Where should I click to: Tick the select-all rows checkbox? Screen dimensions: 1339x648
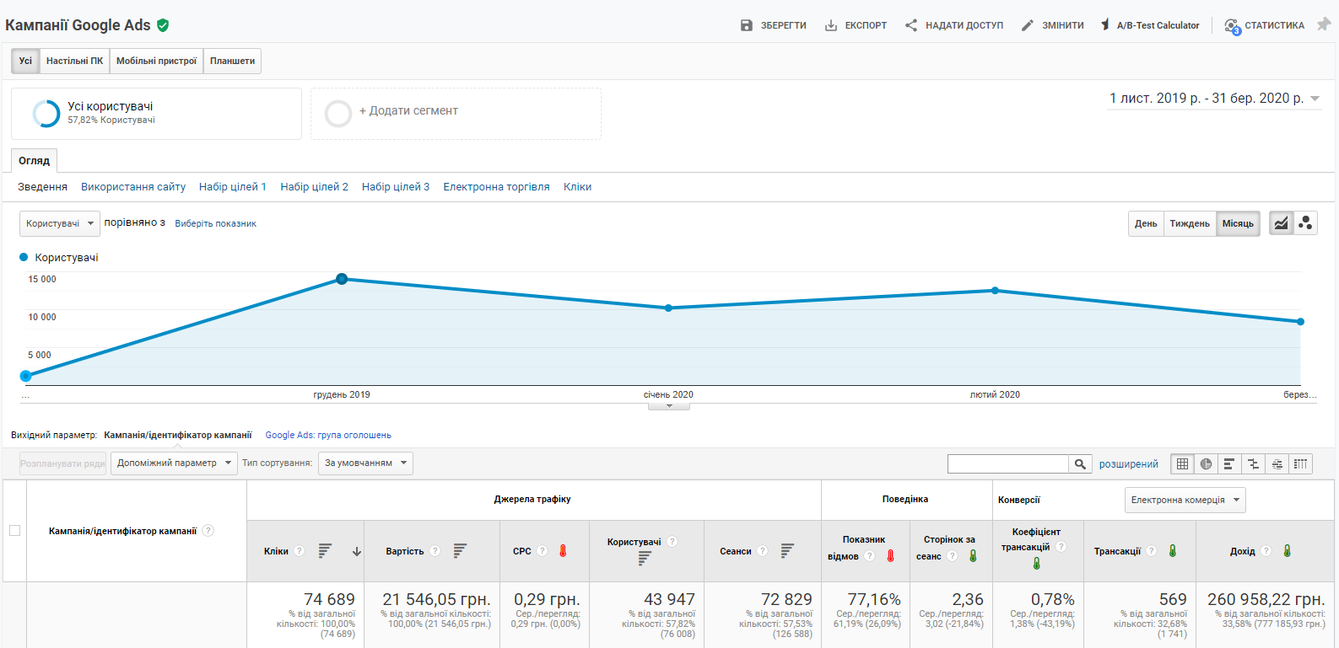click(14, 530)
